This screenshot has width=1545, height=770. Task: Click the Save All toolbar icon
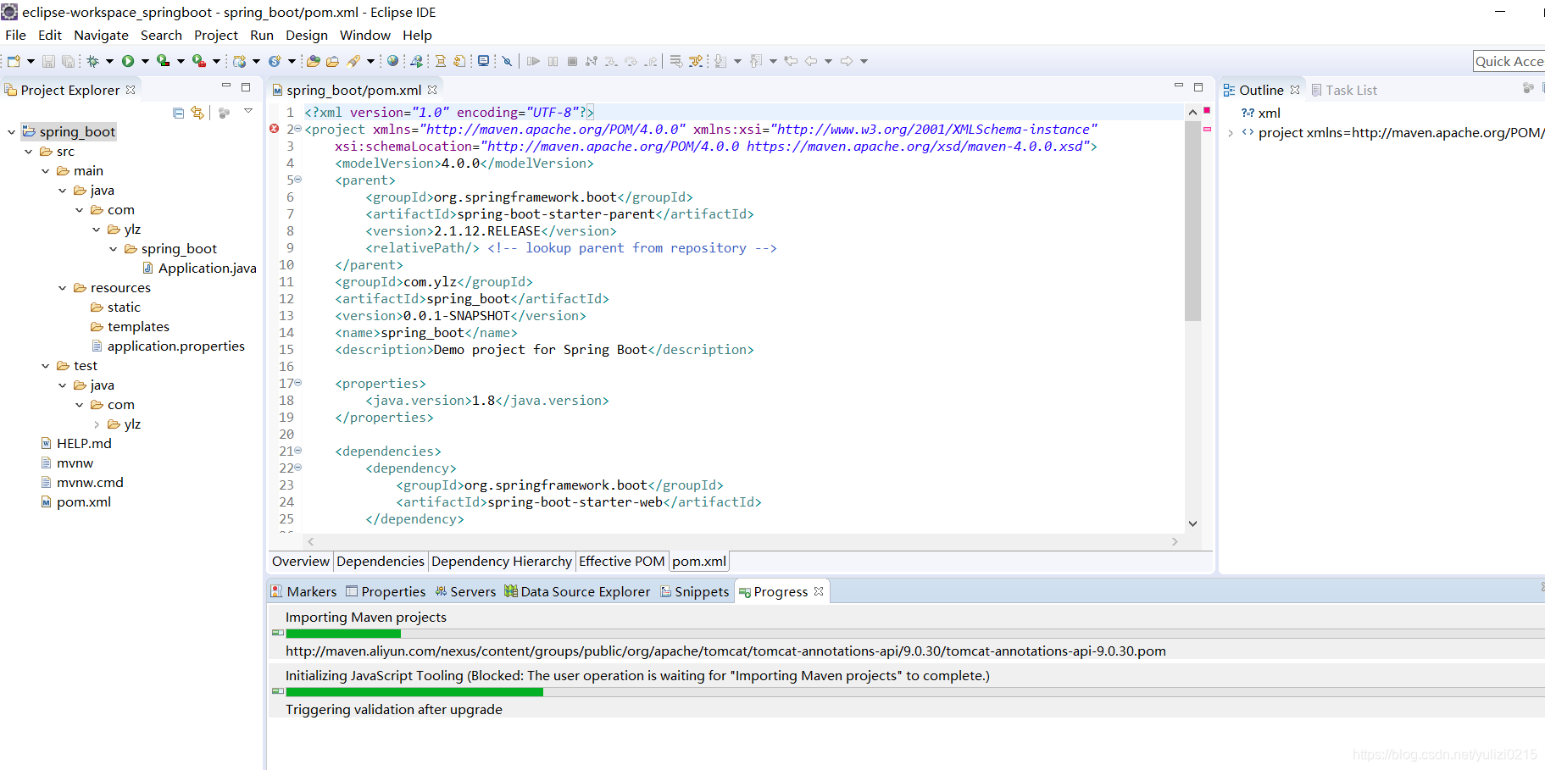pyautogui.click(x=68, y=61)
